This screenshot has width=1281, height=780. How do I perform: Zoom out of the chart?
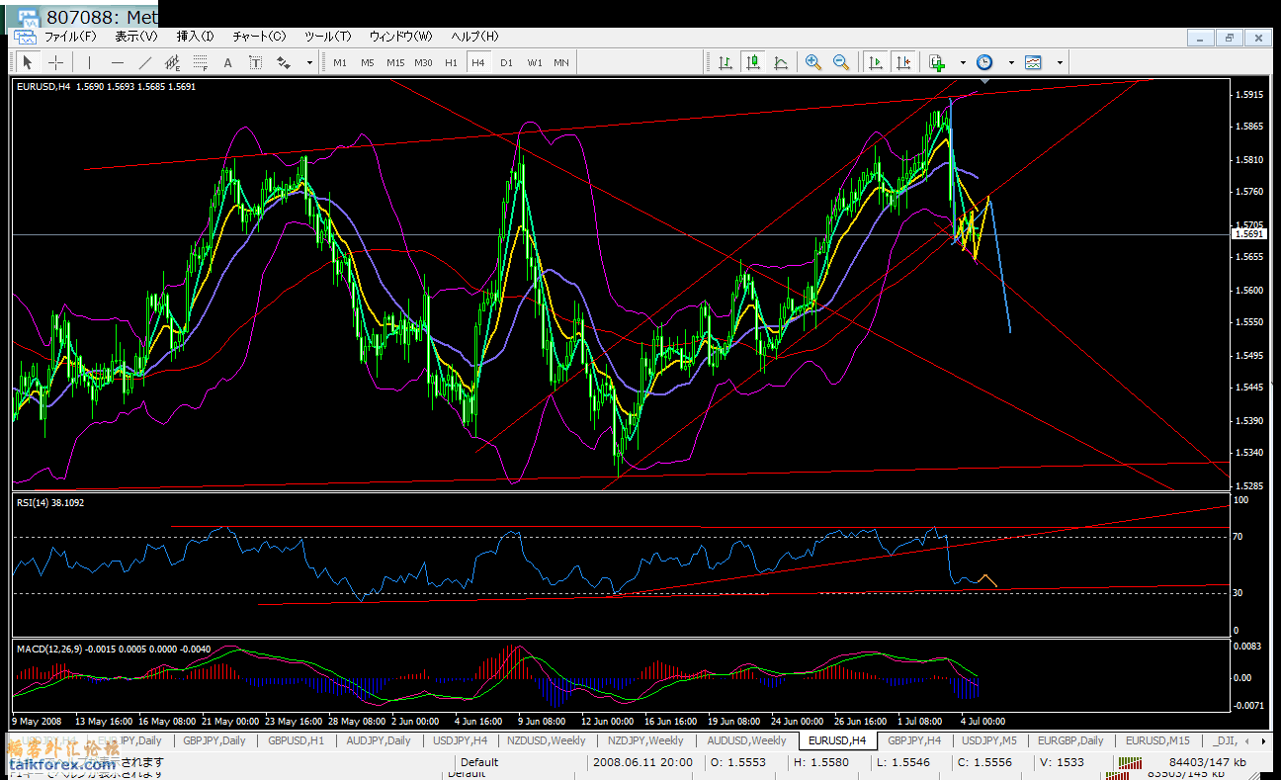841,62
